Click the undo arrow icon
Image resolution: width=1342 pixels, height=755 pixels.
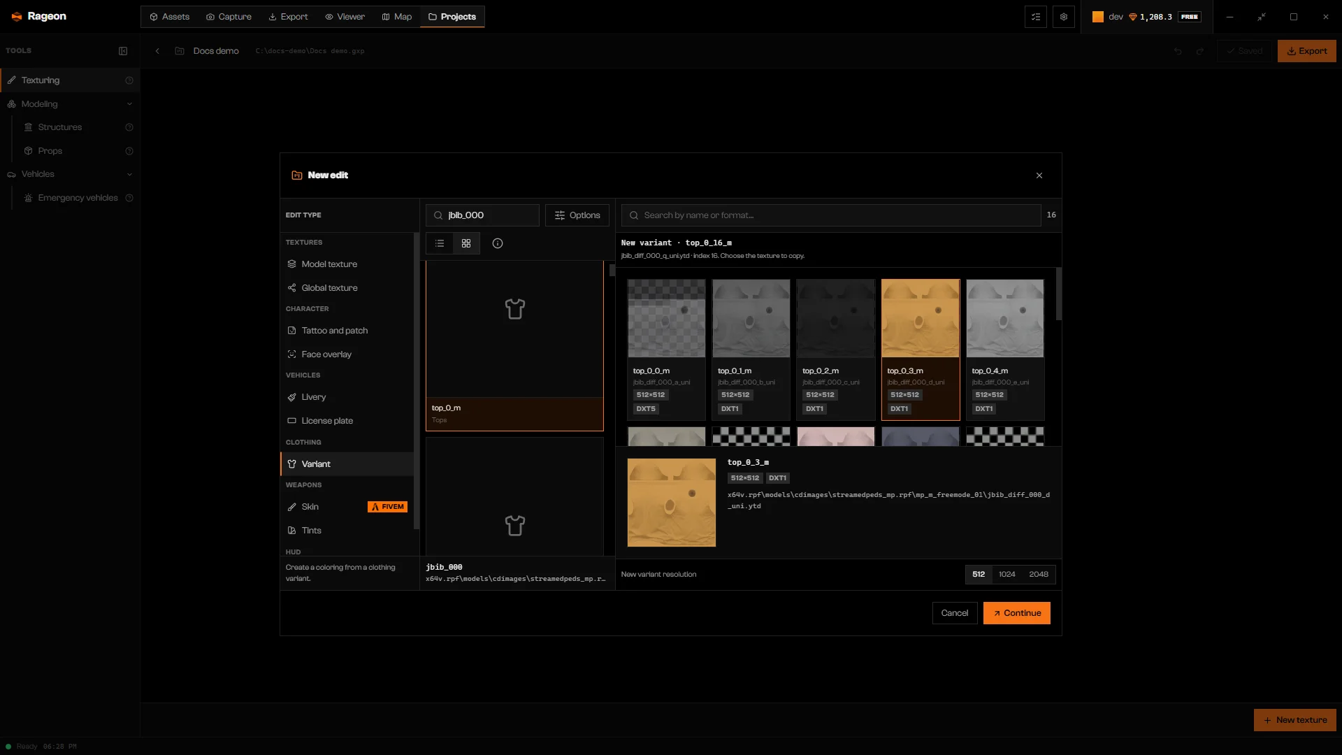tap(1178, 51)
